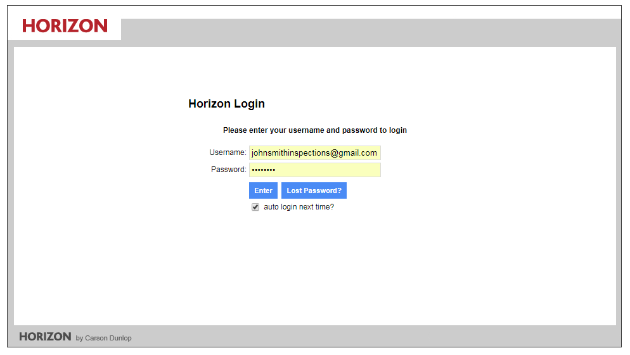Click the johnsmithinspections@gmail.com email text
Image resolution: width=630 pixels, height=355 pixels.
coord(314,153)
